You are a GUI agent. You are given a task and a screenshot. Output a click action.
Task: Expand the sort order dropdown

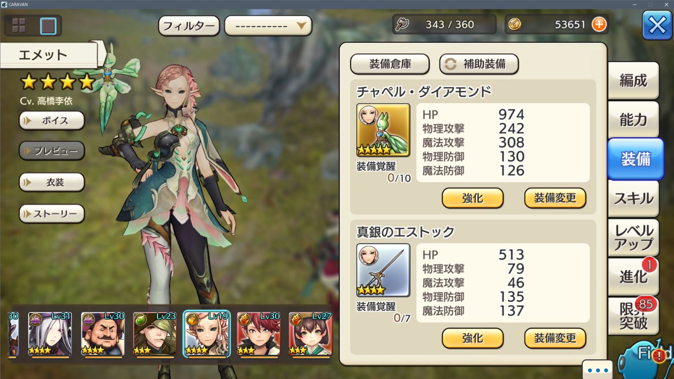coord(268,26)
